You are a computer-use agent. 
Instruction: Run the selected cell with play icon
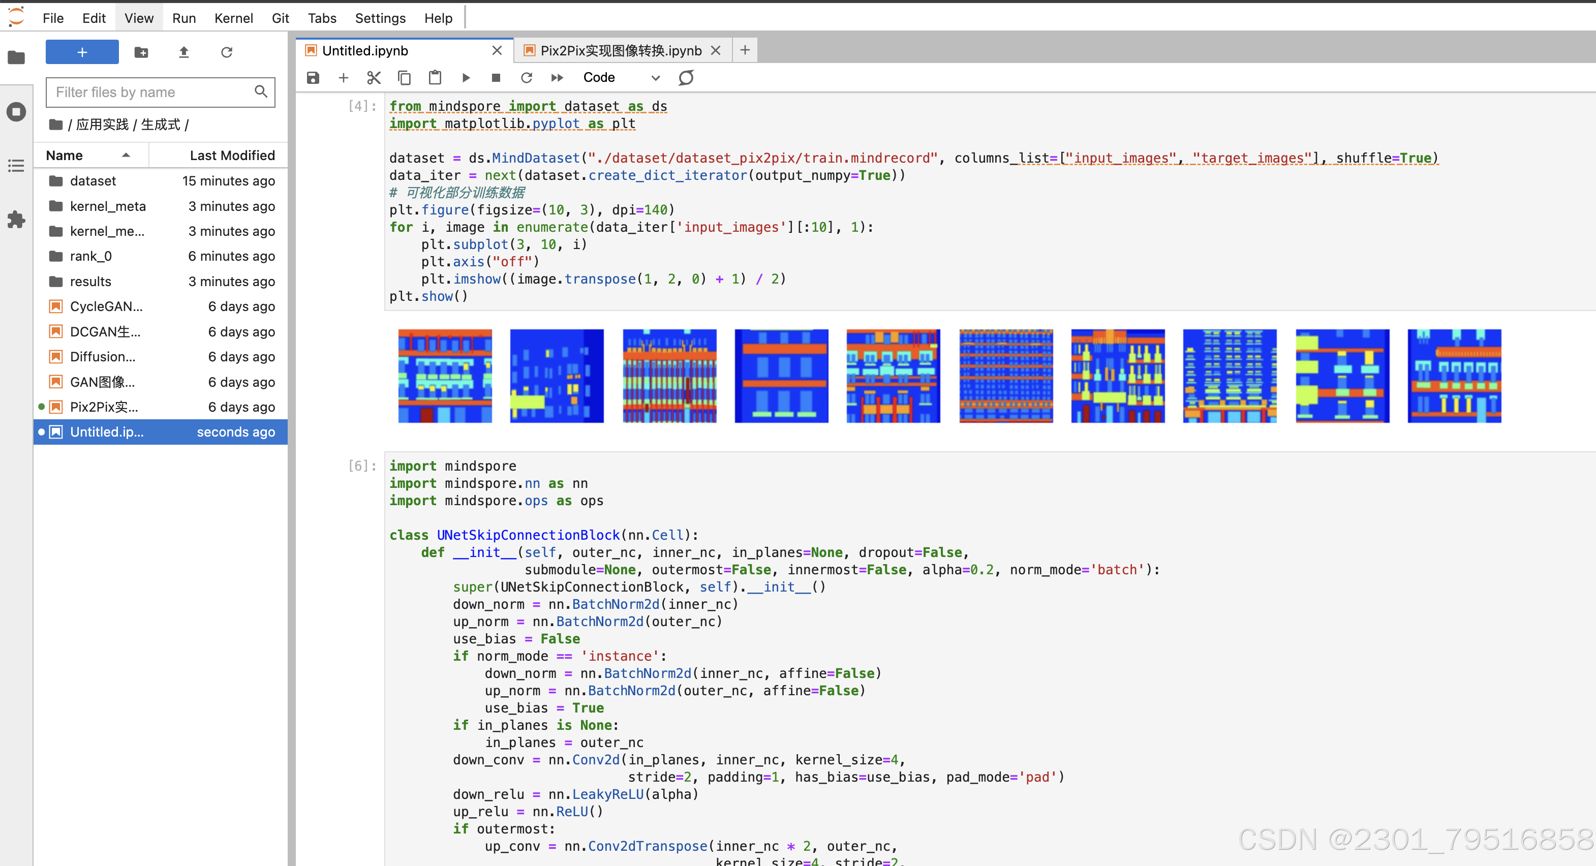(466, 77)
